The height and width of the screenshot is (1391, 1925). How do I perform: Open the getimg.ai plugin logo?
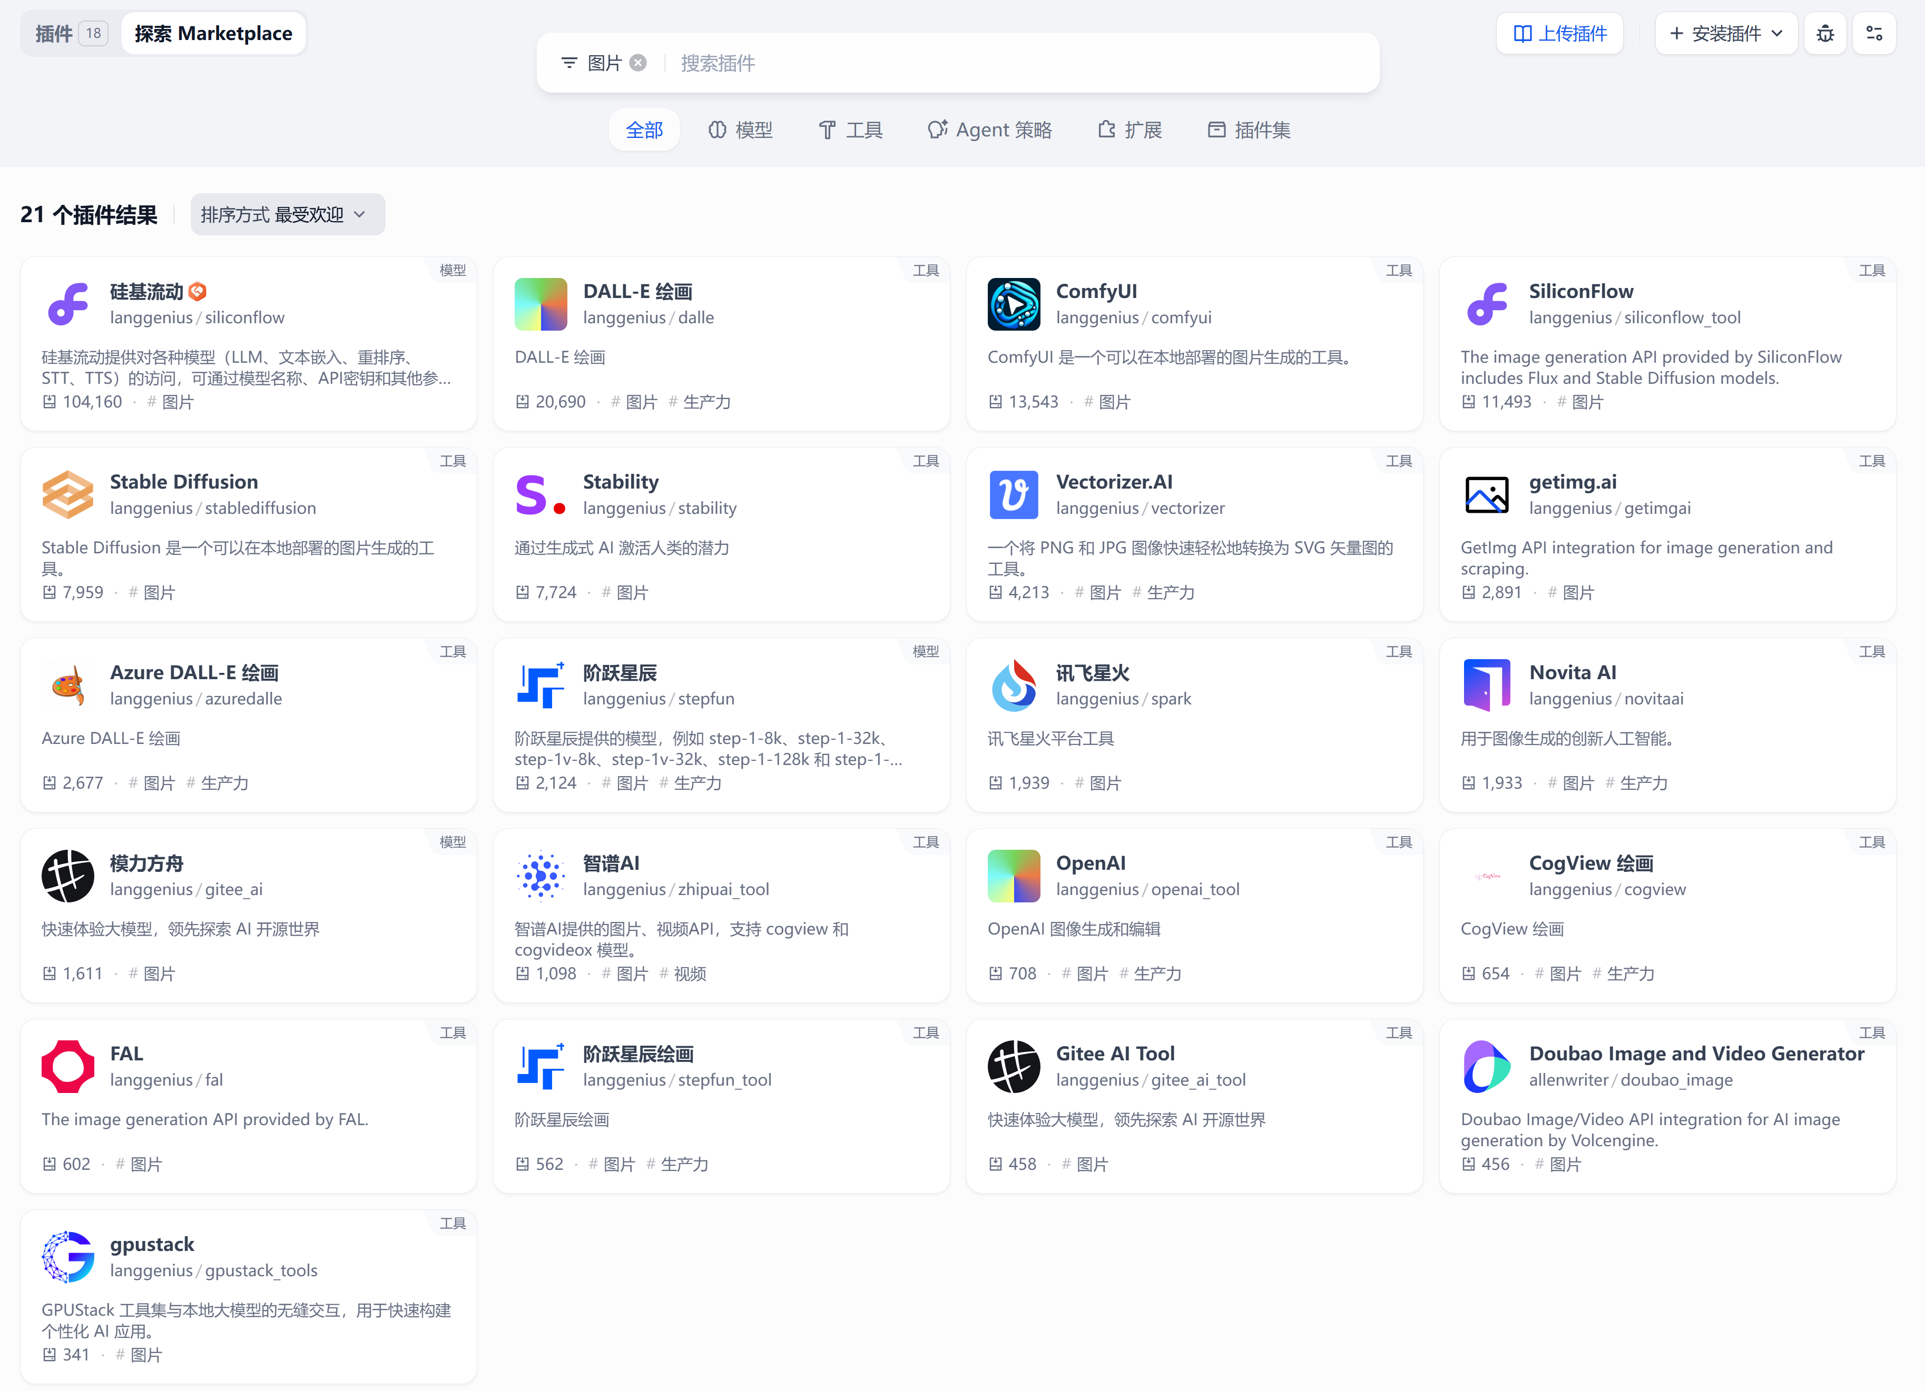pyautogui.click(x=1486, y=494)
